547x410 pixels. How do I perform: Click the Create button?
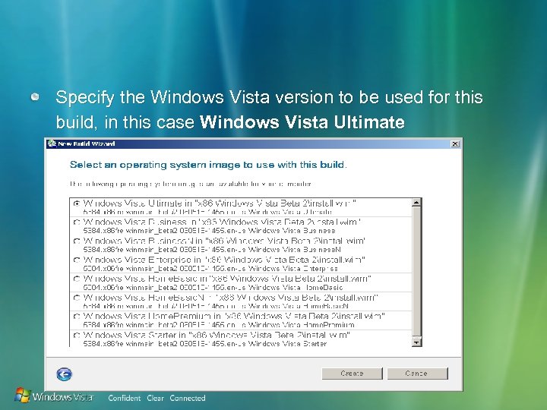click(x=352, y=374)
